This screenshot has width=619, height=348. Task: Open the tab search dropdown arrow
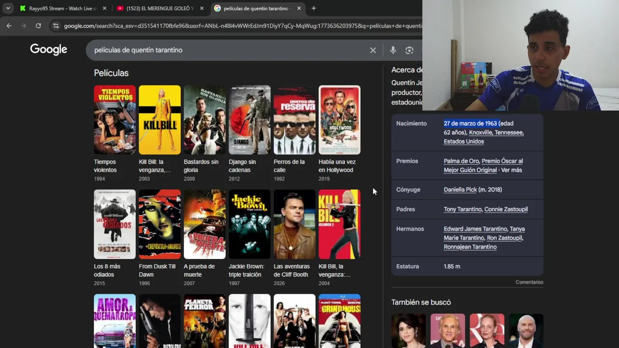click(x=8, y=8)
